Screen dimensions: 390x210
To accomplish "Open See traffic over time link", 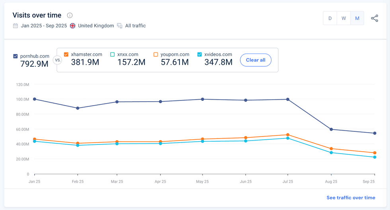I will tap(351, 198).
